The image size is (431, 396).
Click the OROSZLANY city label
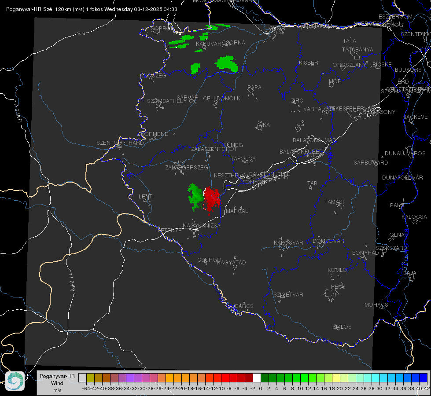[350, 65]
